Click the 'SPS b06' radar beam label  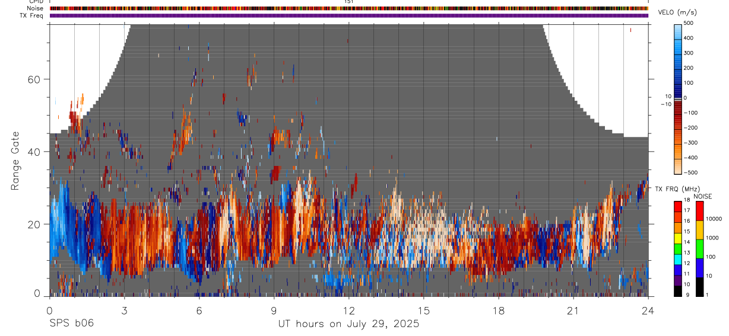coord(71,324)
